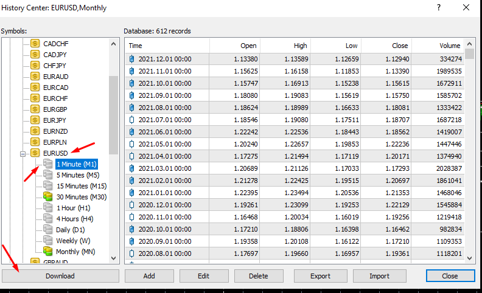The height and width of the screenshot is (293, 482).
Task: Click the high value 1.22536
Action: pos(296,132)
